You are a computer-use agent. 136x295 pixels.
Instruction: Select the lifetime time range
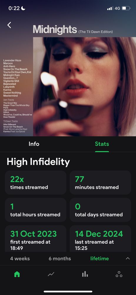[x=99, y=258]
